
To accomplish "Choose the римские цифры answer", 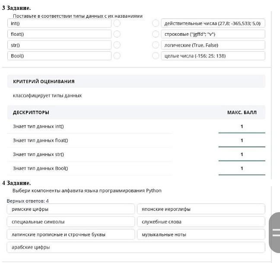I will pyautogui.click(x=71, y=209).
